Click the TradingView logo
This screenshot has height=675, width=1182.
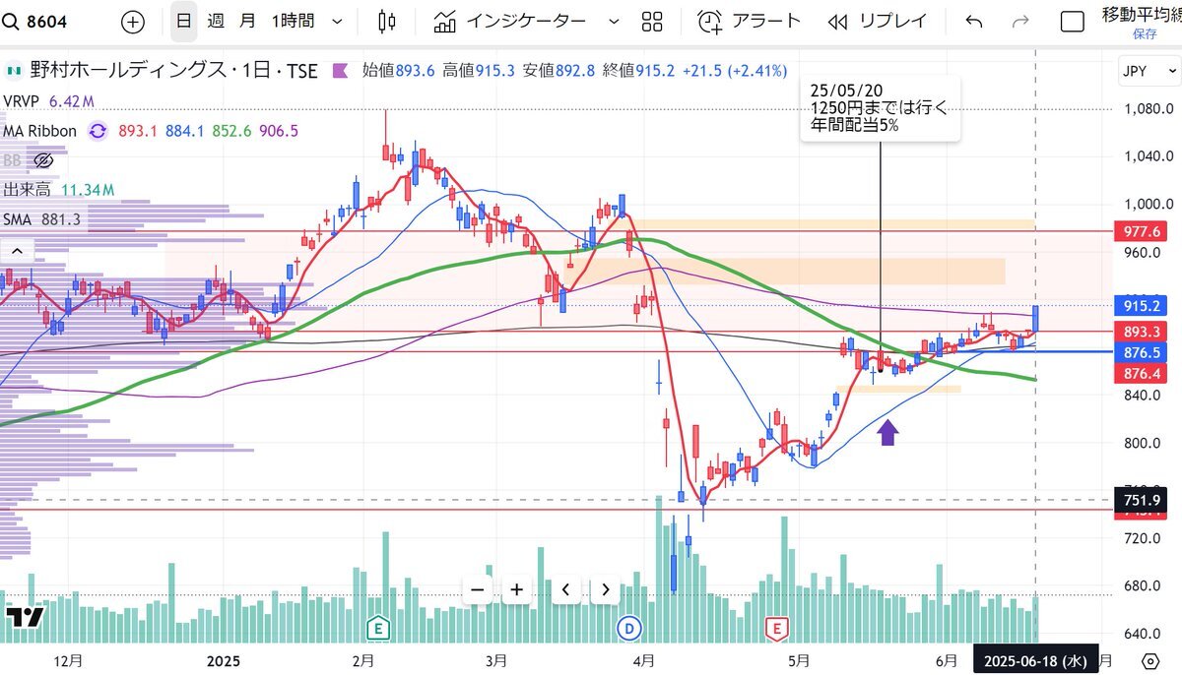tap(25, 617)
